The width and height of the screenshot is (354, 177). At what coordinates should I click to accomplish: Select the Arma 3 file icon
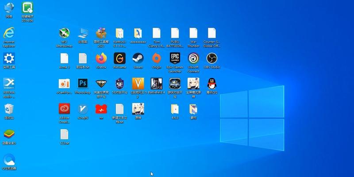[64, 58]
